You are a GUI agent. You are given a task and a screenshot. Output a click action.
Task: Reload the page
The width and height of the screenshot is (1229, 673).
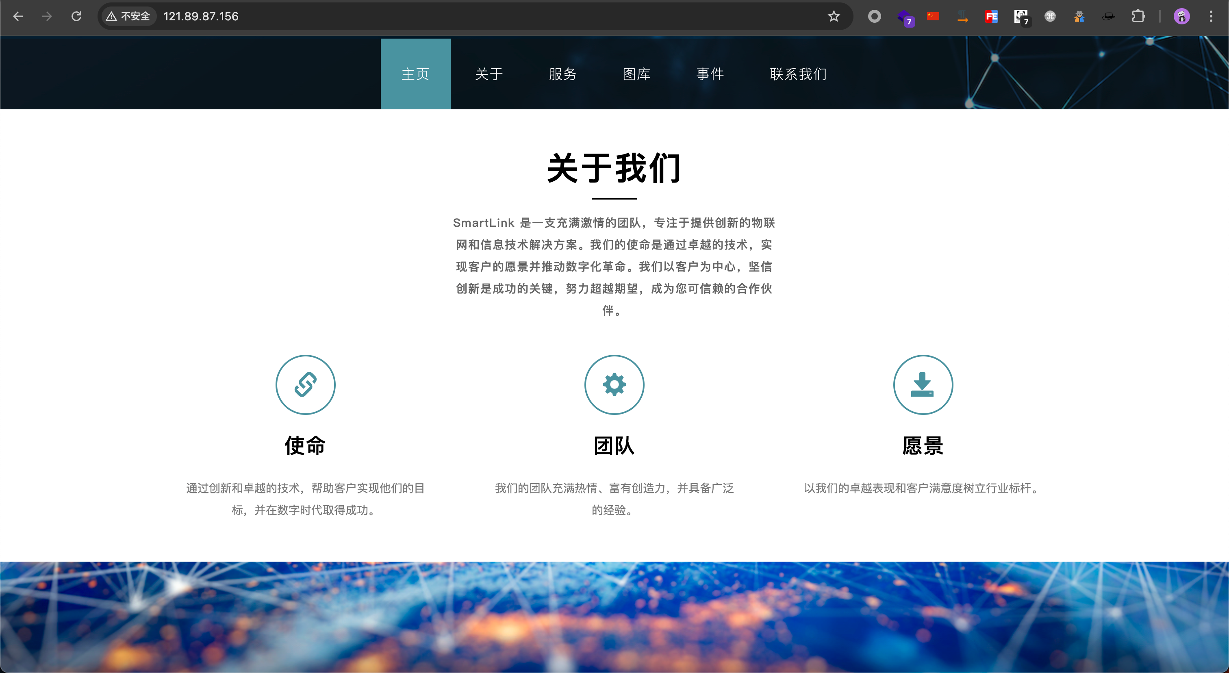pyautogui.click(x=76, y=16)
